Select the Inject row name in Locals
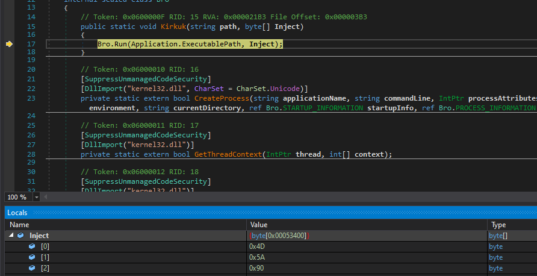This screenshot has height=276, width=537. [x=39, y=236]
